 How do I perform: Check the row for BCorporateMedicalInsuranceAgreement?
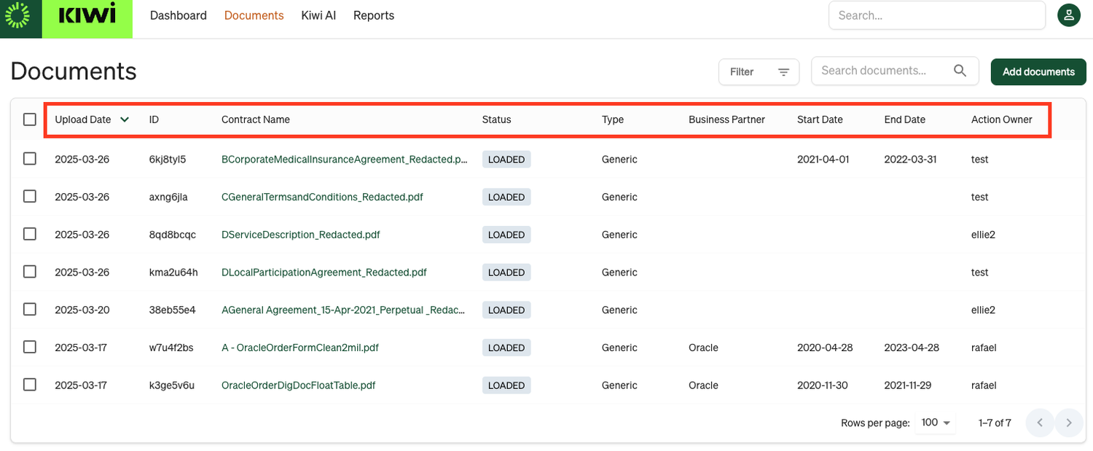click(x=30, y=159)
